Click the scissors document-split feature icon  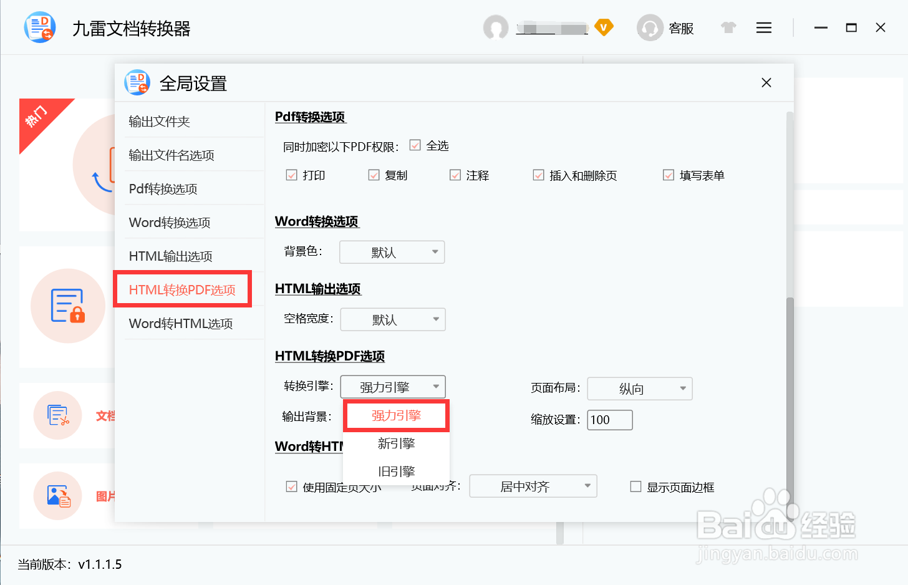tap(57, 415)
